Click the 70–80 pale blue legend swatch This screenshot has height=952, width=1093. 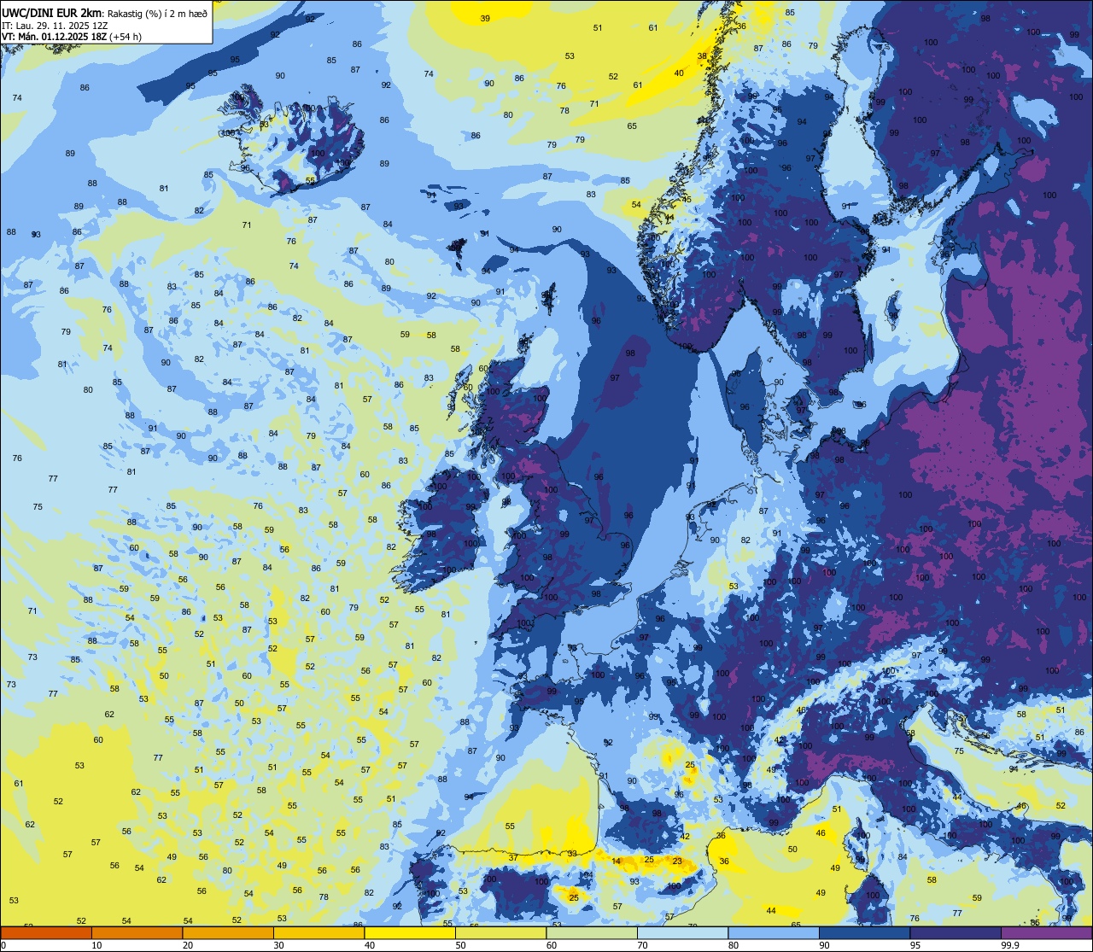coord(682,932)
